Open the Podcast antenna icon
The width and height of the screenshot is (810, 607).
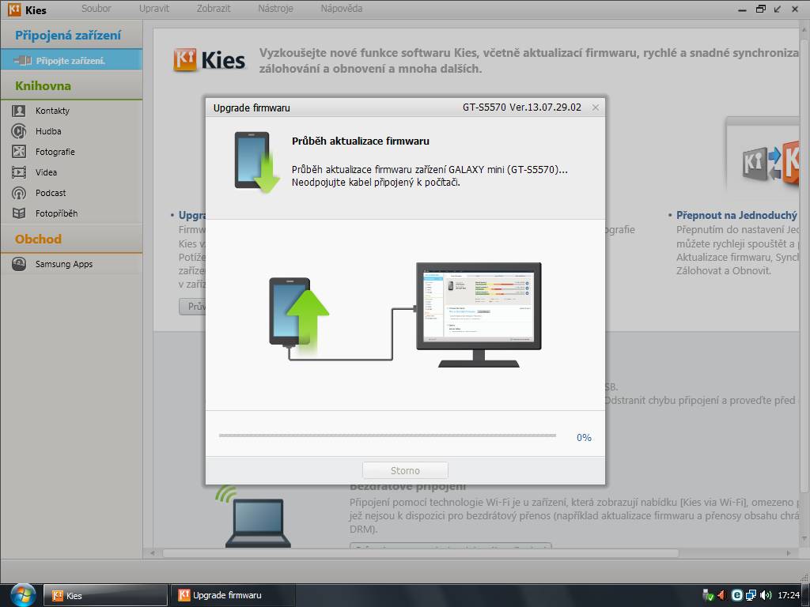point(19,193)
